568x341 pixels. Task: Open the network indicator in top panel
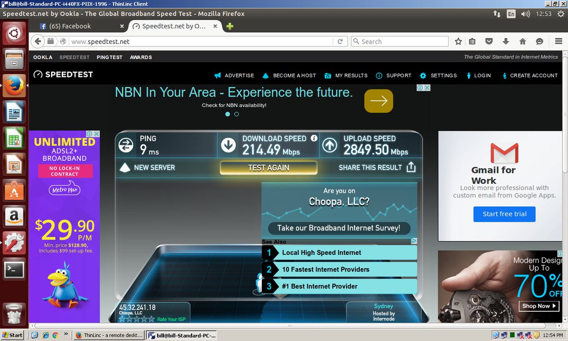[x=497, y=14]
